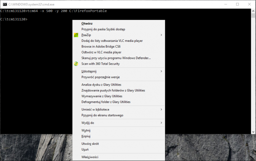The image size is (256, 161).
Task: Select Scan with 360 Total Security
Action: click(x=119, y=64)
